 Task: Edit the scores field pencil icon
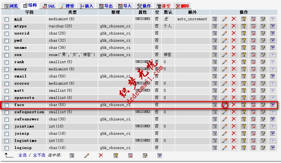(224, 83)
